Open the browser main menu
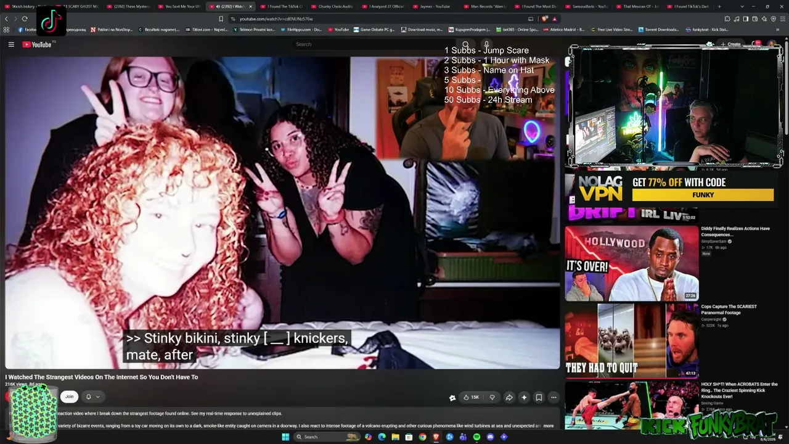 (782, 19)
